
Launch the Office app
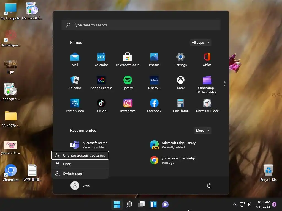tap(207, 60)
